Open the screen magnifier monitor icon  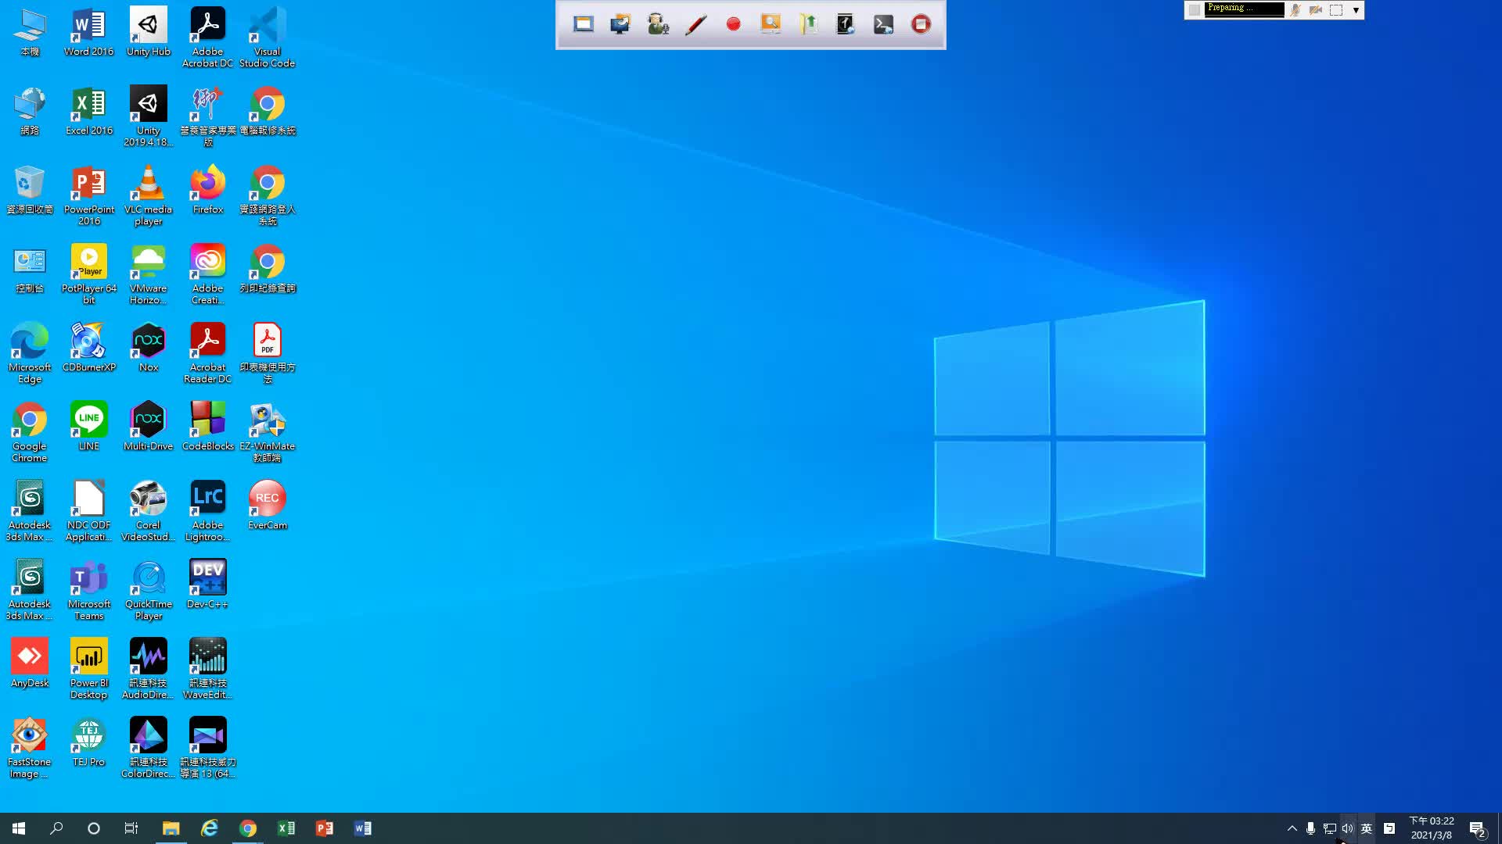coord(771,24)
